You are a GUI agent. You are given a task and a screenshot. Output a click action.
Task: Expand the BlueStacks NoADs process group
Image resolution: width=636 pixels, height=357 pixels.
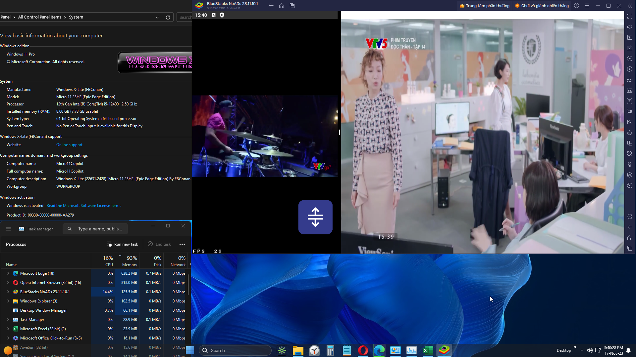[8, 292]
